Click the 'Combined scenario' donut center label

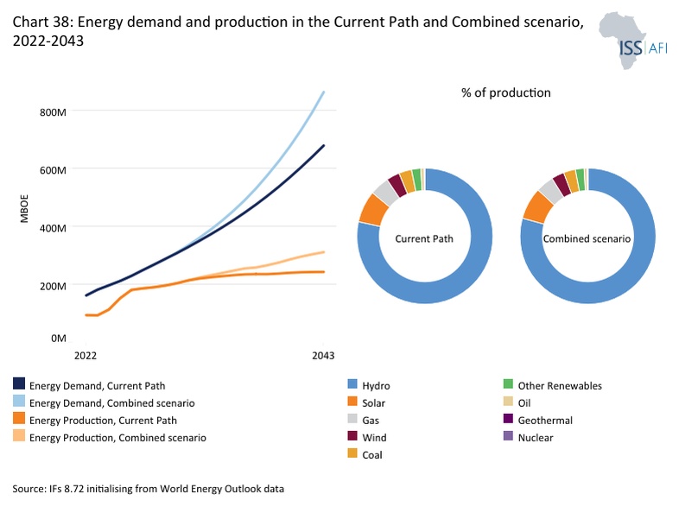click(x=587, y=238)
